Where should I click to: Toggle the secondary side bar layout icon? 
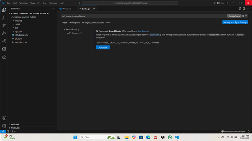point(227,3)
